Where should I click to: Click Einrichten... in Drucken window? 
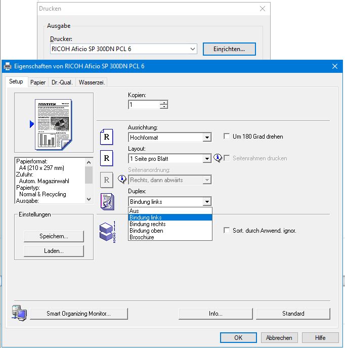[x=229, y=49]
